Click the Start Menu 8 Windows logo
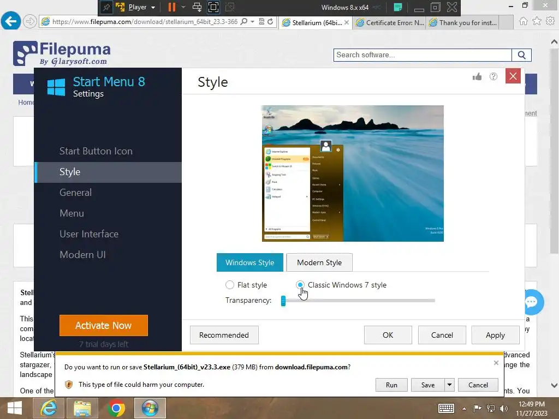 pyautogui.click(x=56, y=87)
